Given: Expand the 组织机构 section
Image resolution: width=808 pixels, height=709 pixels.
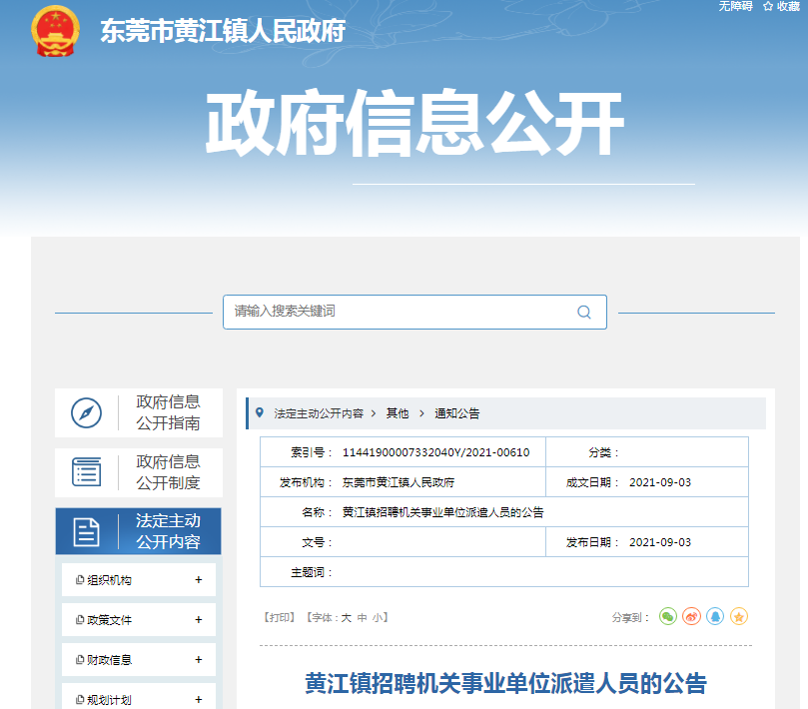Looking at the screenshot, I should [x=199, y=580].
